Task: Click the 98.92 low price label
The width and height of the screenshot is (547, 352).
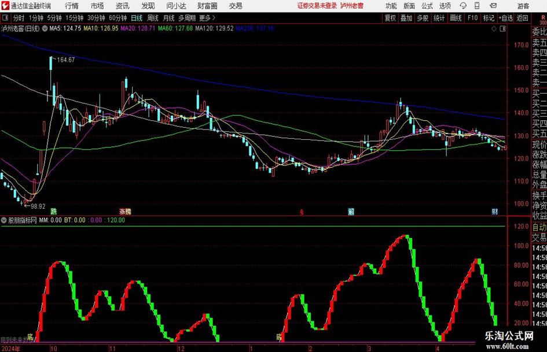Action: [x=38, y=206]
